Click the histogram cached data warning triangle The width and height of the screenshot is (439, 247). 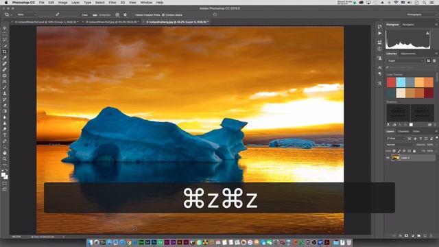pyautogui.click(x=427, y=33)
